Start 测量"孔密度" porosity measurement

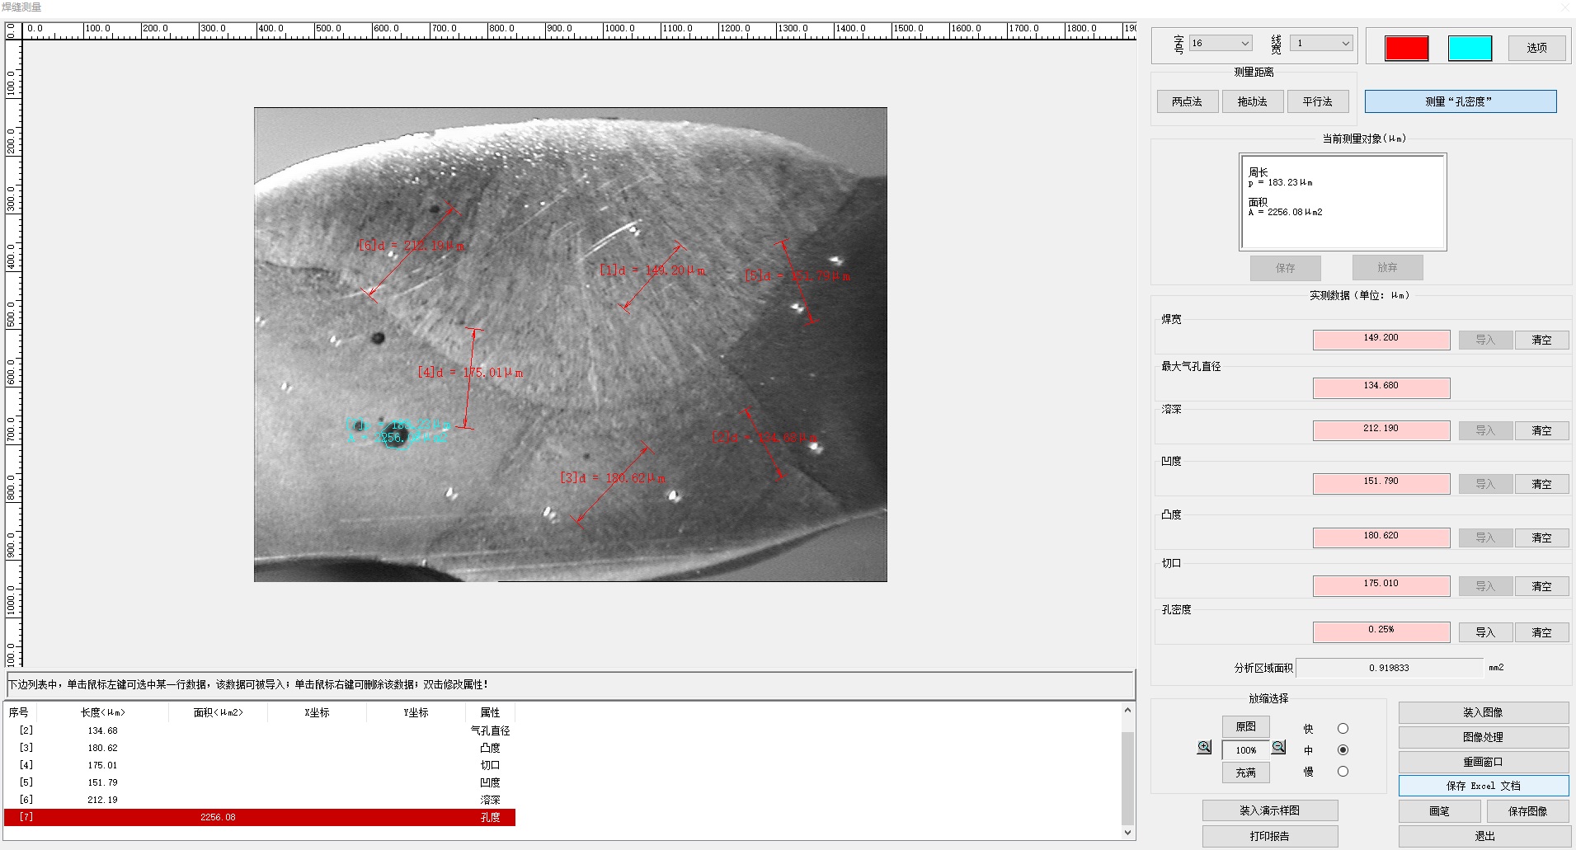click(x=1461, y=101)
